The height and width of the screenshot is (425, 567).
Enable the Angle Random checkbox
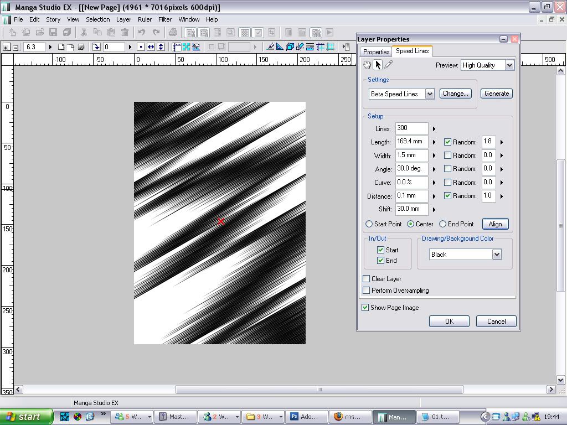(x=447, y=169)
